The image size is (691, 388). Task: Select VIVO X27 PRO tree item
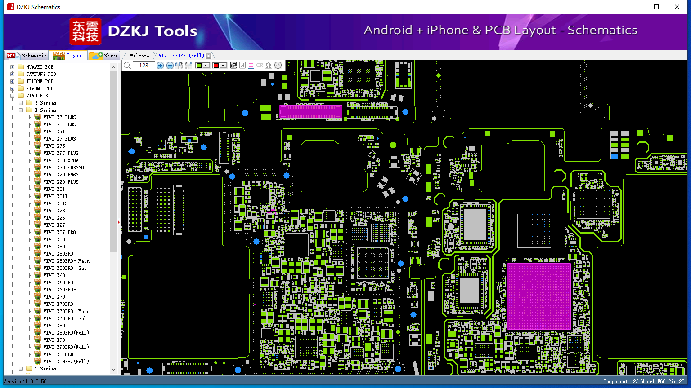pos(60,232)
